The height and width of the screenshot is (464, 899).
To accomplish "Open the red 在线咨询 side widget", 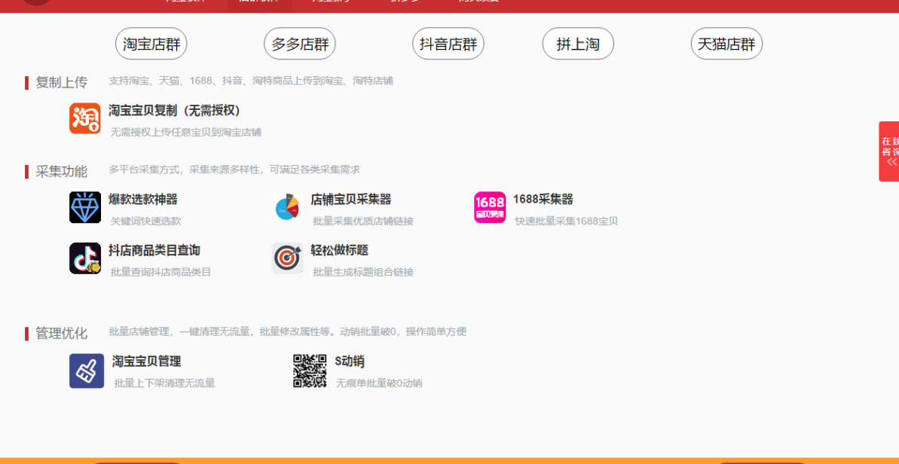I will pyautogui.click(x=889, y=152).
